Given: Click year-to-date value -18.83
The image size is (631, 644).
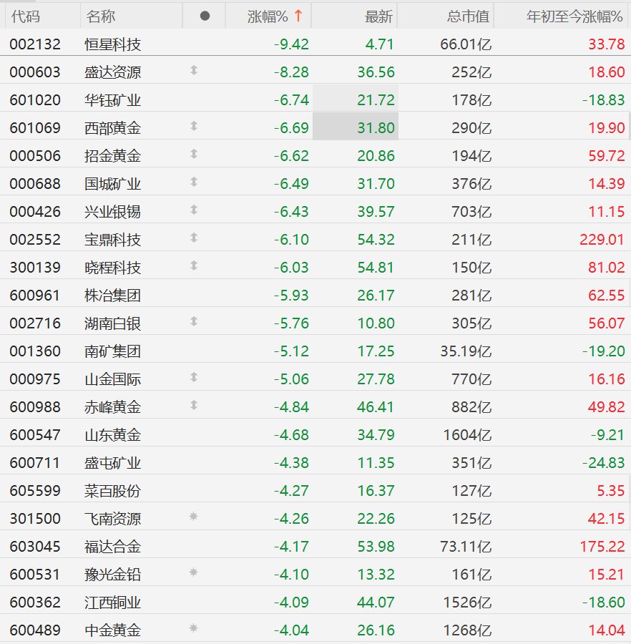Looking at the screenshot, I should pyautogui.click(x=604, y=100).
